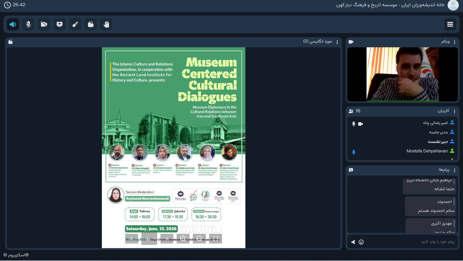This screenshot has width=463, height=261.
Task: Click the room title at the top
Action: click(390, 5)
